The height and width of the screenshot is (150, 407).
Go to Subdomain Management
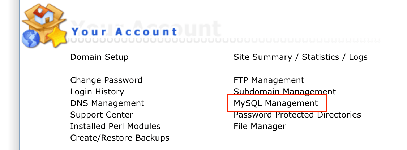coord(285,92)
